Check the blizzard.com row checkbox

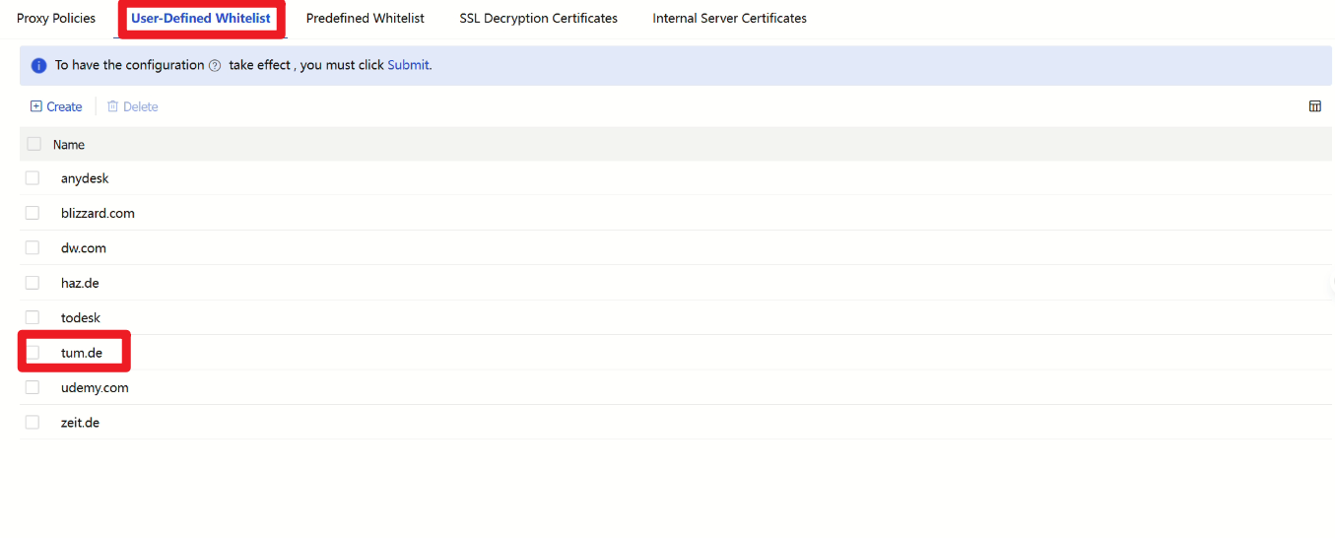click(x=33, y=213)
